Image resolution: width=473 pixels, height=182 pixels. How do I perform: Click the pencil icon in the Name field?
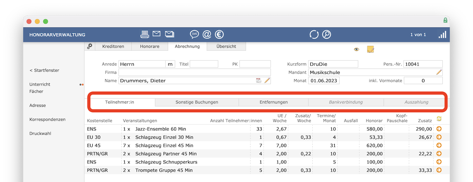pyautogui.click(x=267, y=80)
